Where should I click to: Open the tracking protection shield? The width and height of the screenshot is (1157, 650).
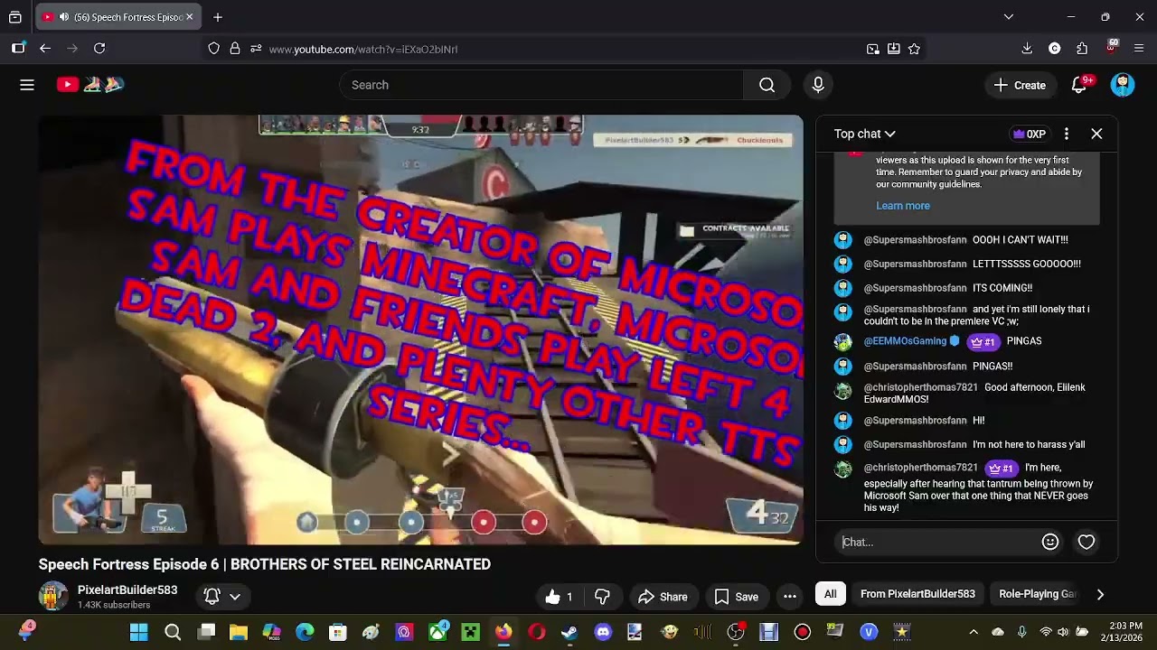click(214, 49)
